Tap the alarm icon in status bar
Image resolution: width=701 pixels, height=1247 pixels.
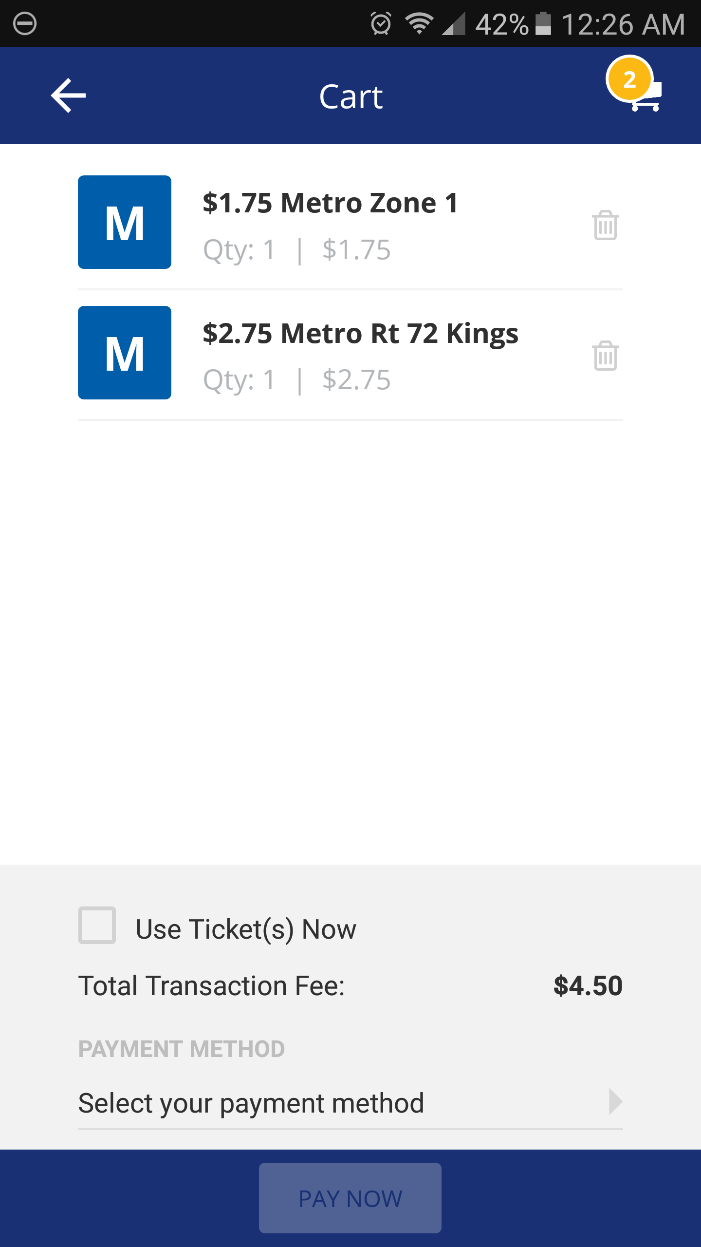click(x=381, y=23)
